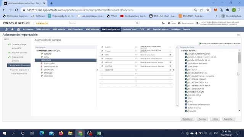244x137 pixels.
Task: Open the create-new icon beside Ayuda
Action: [x=163, y=23]
